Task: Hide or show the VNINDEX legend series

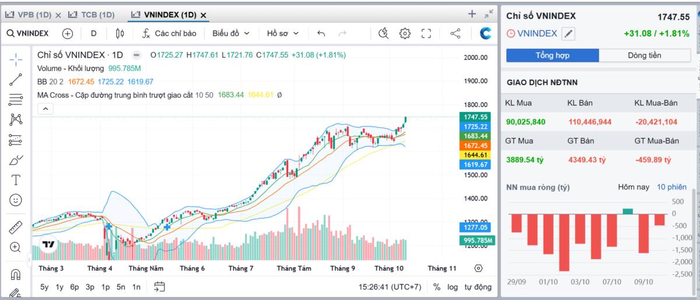Action: tap(136, 55)
